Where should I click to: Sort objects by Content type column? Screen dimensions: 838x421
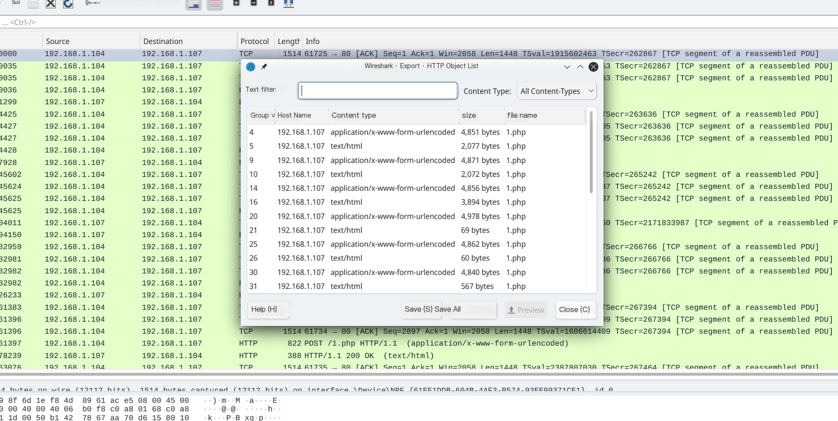[x=394, y=115]
